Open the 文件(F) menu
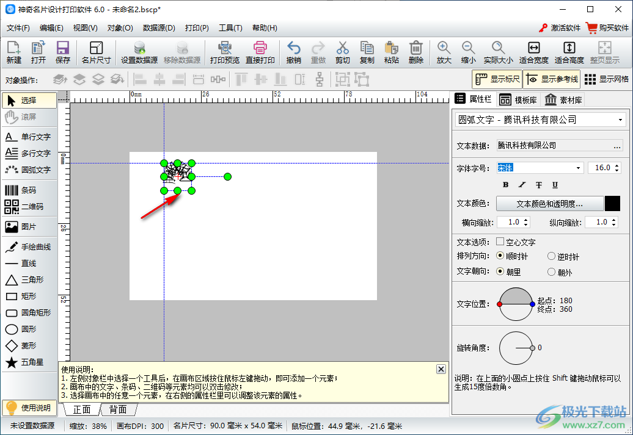Viewport: 633px width, 435px height. [18, 28]
